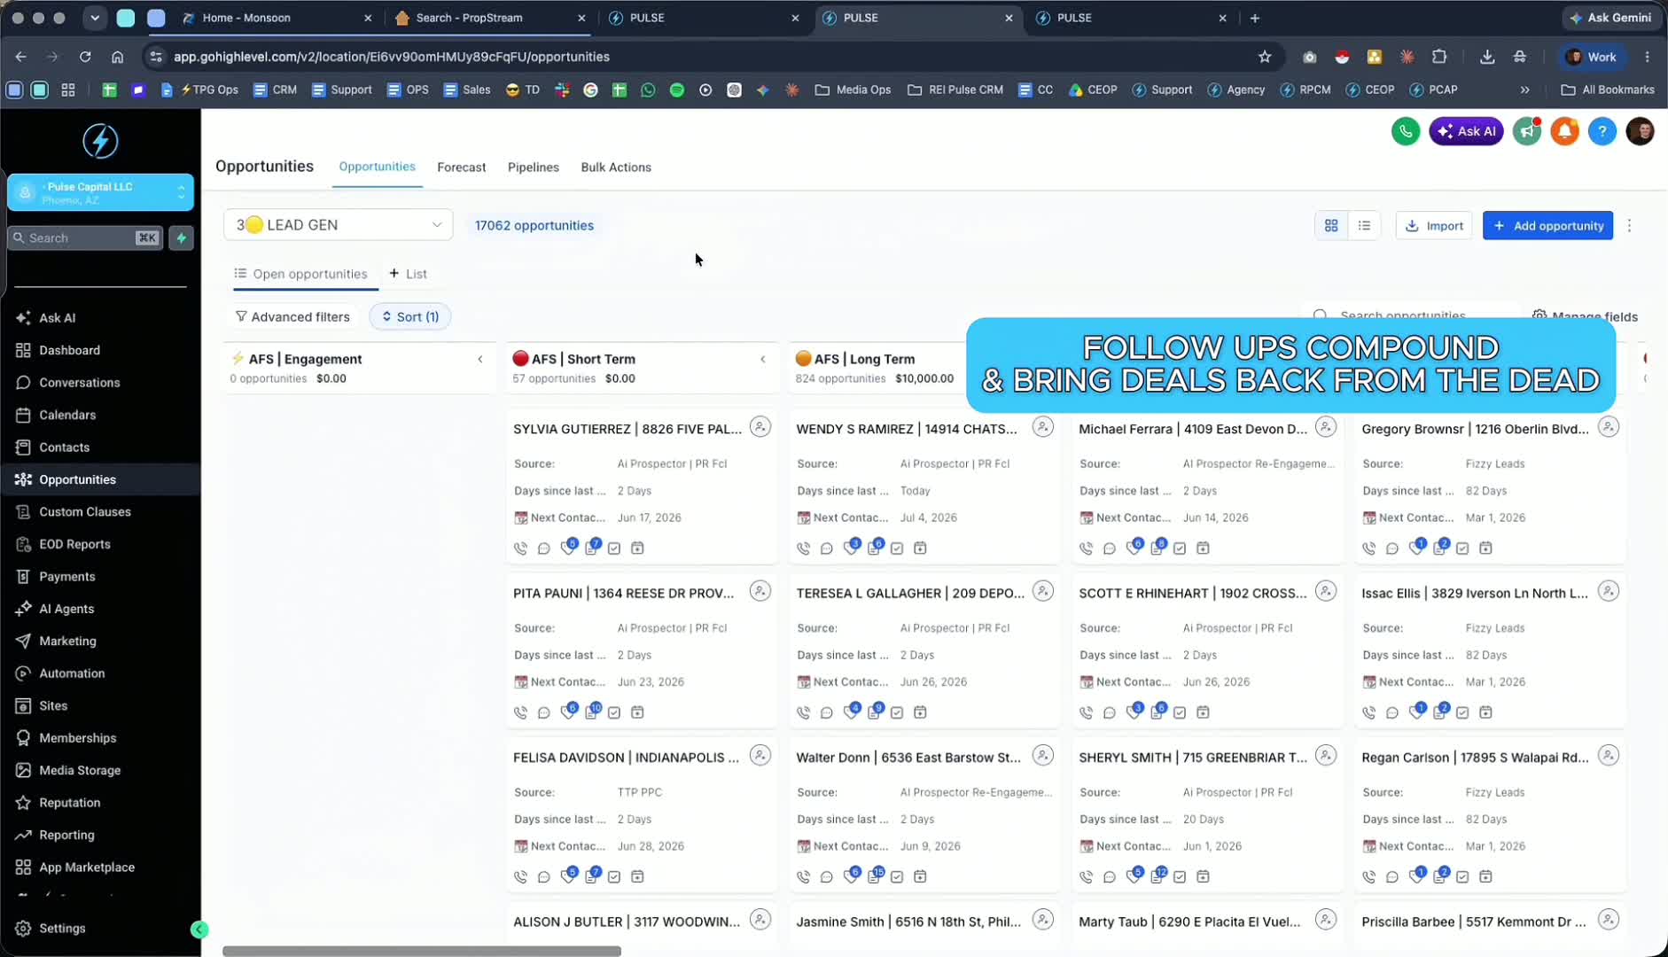Image resolution: width=1668 pixels, height=957 pixels.
Task: Open Custom Clauses in the sidebar
Action: click(84, 511)
